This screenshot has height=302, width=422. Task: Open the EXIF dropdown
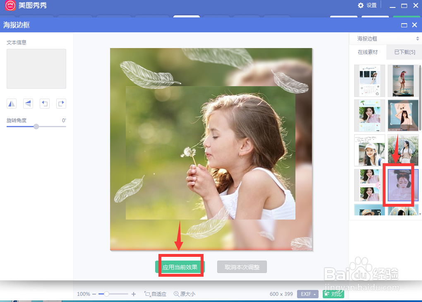(x=308, y=294)
